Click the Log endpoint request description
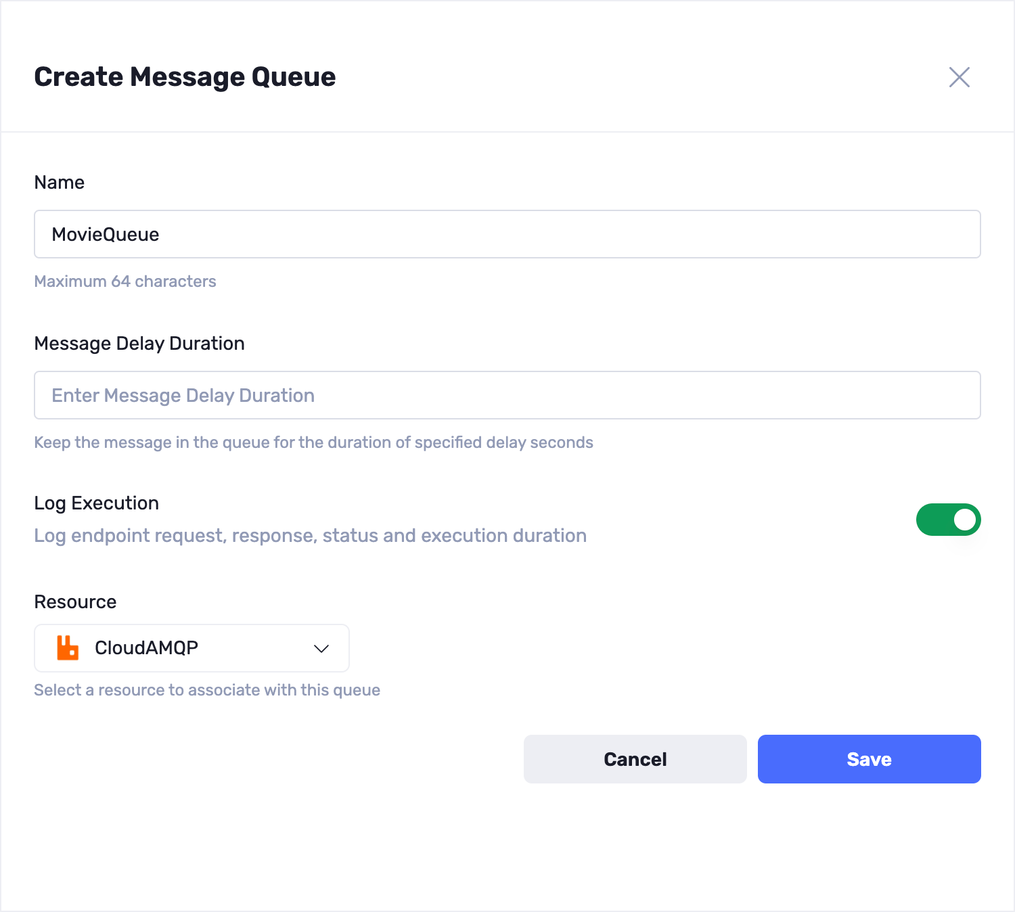 (x=310, y=536)
